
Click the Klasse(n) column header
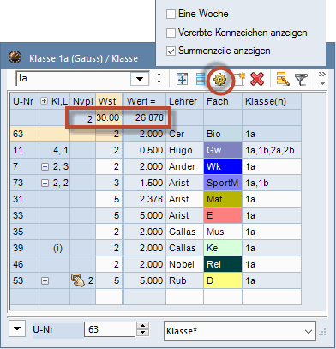pyautogui.click(x=272, y=101)
